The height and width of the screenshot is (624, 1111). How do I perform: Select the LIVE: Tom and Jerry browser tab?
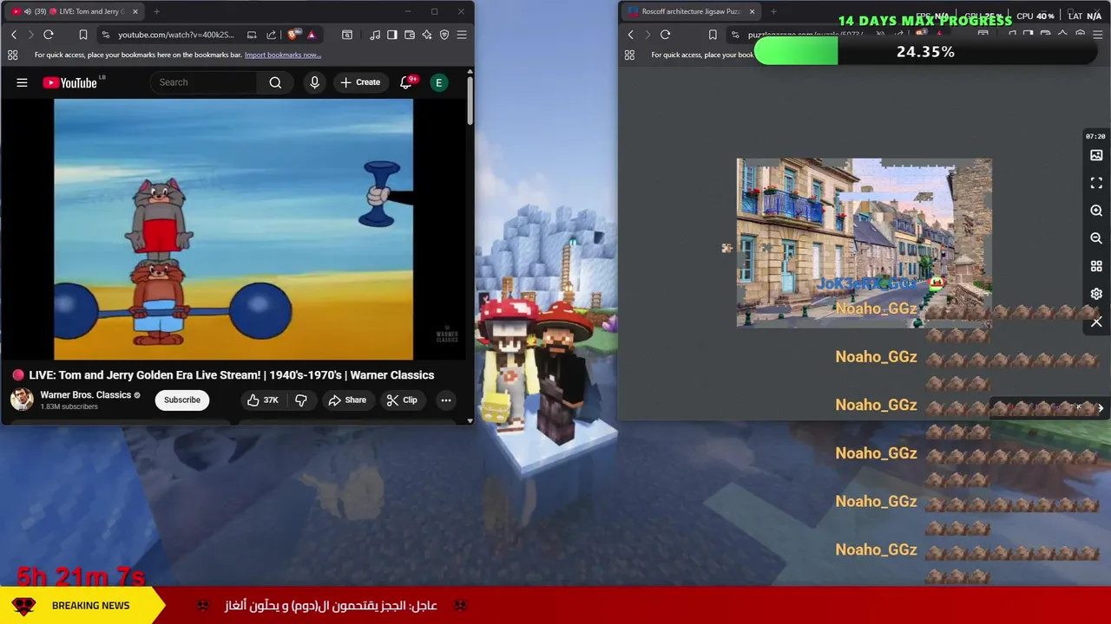click(x=74, y=11)
